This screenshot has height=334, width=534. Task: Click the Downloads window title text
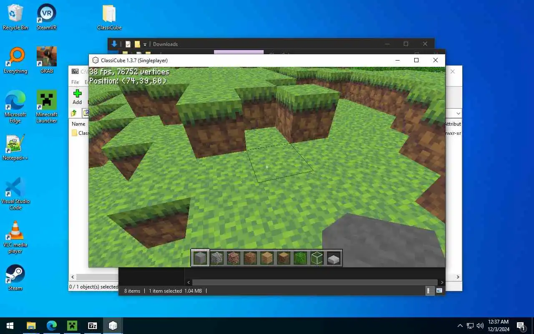click(x=165, y=44)
